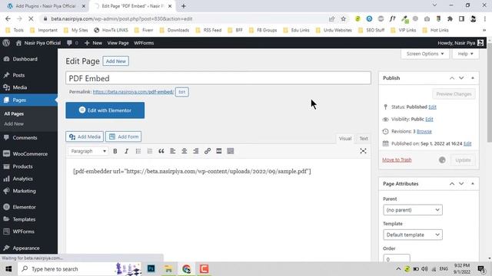Screen dimensions: 492x276
Task: Insert or edit a link
Action: (208, 151)
